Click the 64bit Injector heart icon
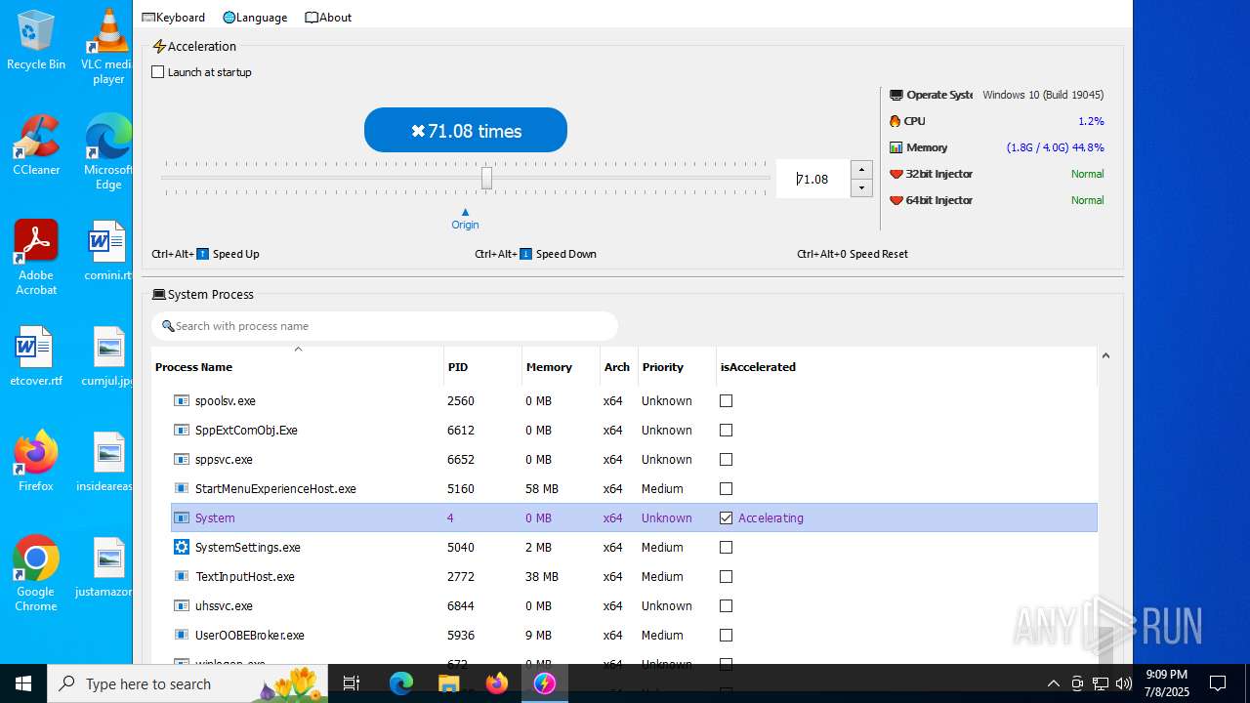This screenshot has height=703, width=1250. pyautogui.click(x=896, y=200)
